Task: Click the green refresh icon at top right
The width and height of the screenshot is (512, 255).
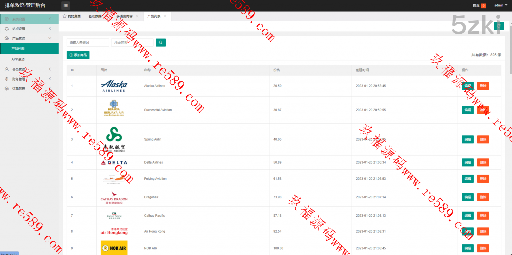Action: 498,26
